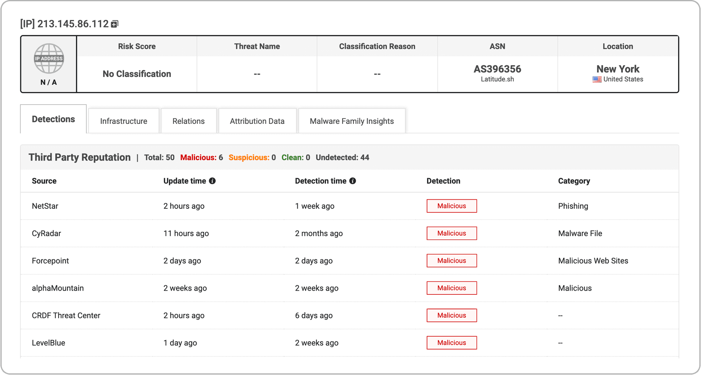Screen dimensions: 701x375
Task: Click the New York location text
Action: [618, 69]
